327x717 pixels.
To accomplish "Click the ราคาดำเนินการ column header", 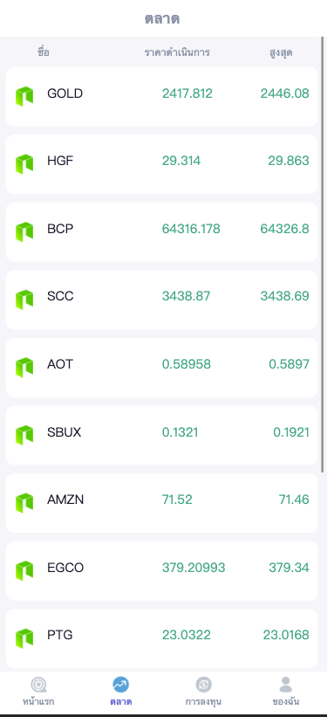I will tap(177, 52).
